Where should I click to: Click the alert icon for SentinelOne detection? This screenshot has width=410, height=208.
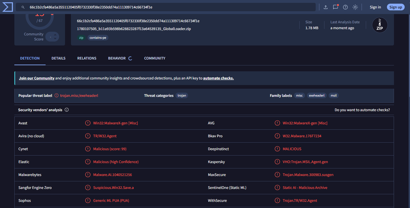click(x=277, y=188)
